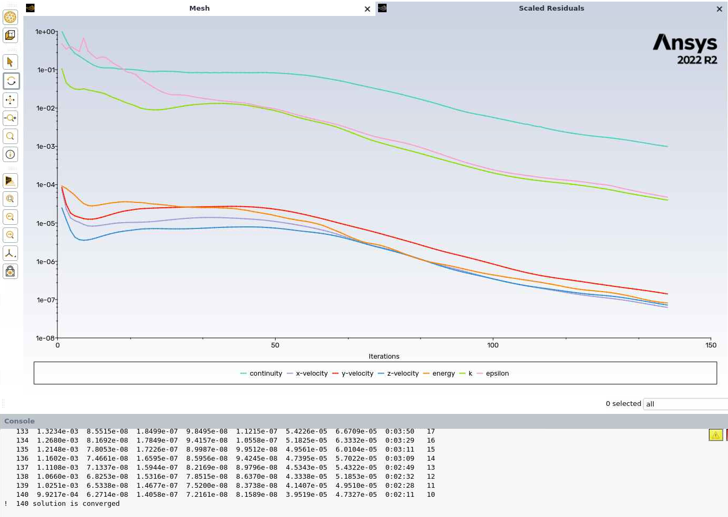Screen dimensions: 728x517
Task: Choose the Pan view tool
Action: pyautogui.click(x=10, y=100)
